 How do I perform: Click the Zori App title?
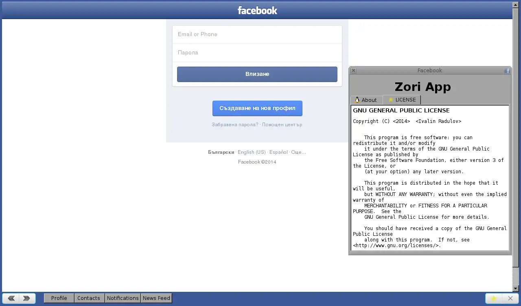[x=423, y=87]
